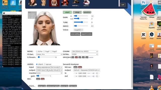
Task: Open the 'out' player three-dot menu
Action: coord(97,76)
